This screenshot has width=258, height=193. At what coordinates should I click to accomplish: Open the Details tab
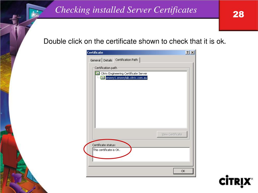(x=108, y=60)
